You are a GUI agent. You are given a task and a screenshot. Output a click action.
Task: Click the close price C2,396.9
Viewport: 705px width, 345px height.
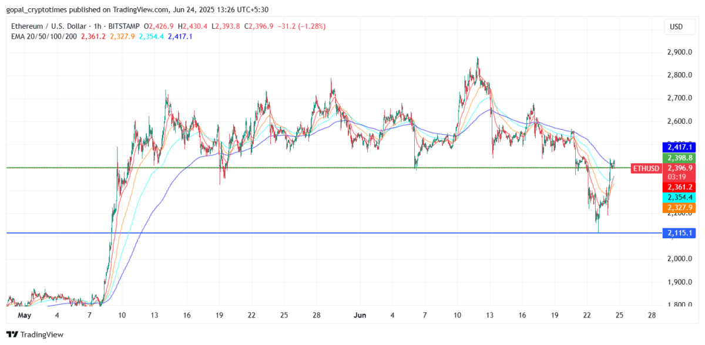click(258, 26)
